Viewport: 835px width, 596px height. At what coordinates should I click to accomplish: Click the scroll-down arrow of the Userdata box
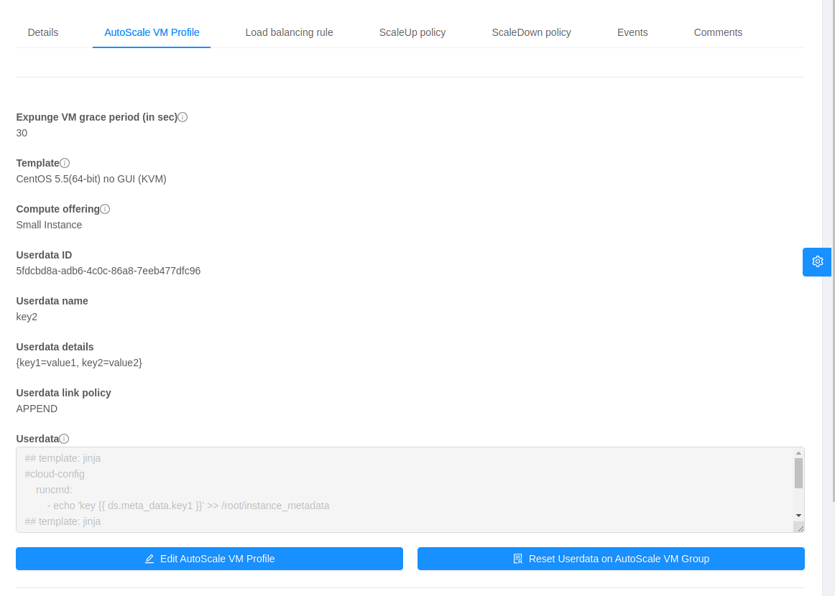[798, 515]
